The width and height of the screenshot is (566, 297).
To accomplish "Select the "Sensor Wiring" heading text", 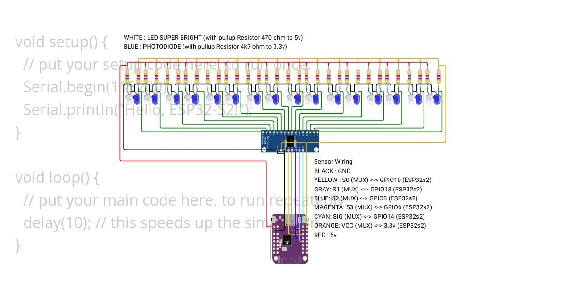I will [333, 162].
